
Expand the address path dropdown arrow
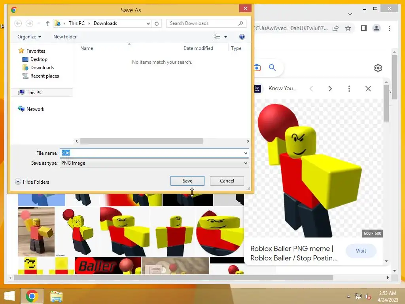pos(148,23)
